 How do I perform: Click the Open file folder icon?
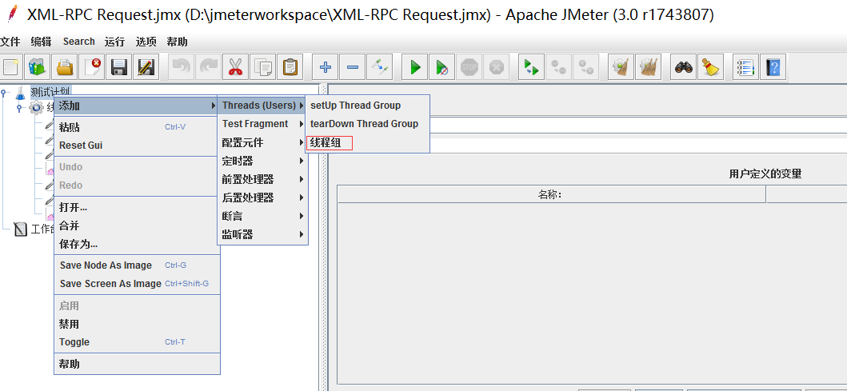(65, 67)
